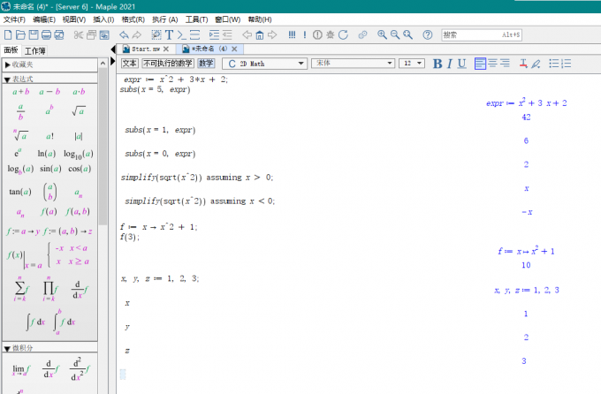Go to home page with the house icon
The width and height of the screenshot is (601, 394).
(x=260, y=34)
